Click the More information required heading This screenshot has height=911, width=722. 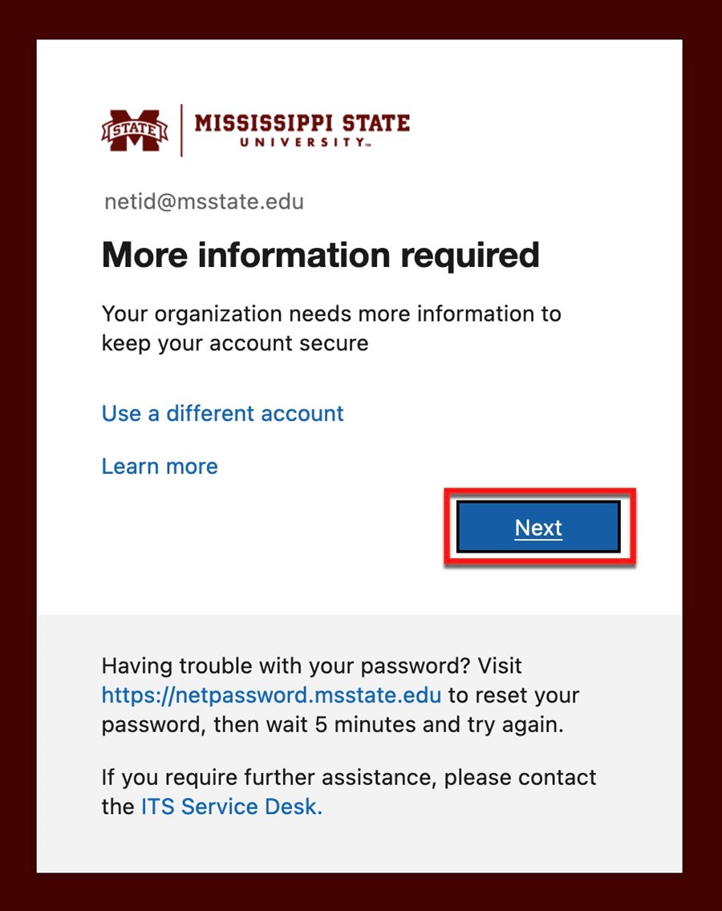pos(321,255)
